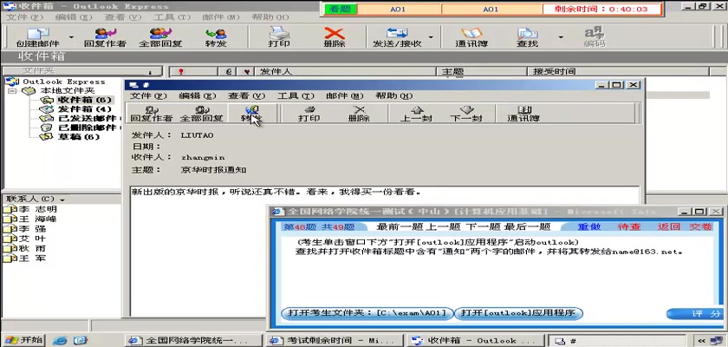This screenshot has height=347, width=728.
Task: Click 转发 in the Outlook Express main toolbar
Action: (x=216, y=37)
